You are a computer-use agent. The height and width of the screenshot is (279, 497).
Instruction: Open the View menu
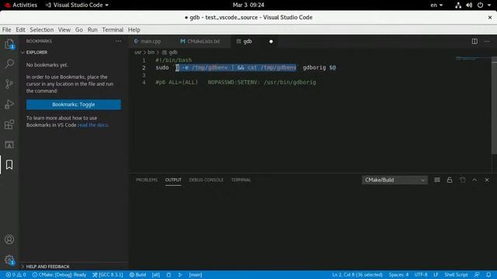[64, 29]
